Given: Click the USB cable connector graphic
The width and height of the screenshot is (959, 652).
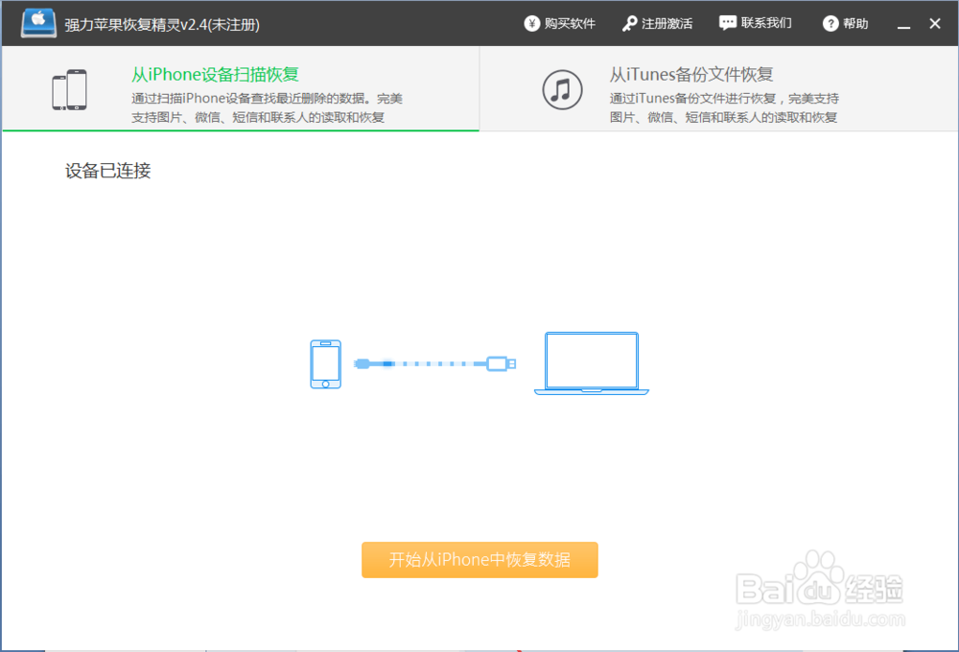Looking at the screenshot, I should pos(434,364).
